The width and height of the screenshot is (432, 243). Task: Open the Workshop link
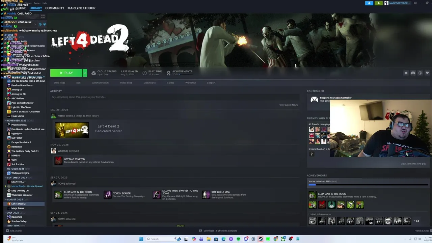pyautogui.click(x=190, y=83)
